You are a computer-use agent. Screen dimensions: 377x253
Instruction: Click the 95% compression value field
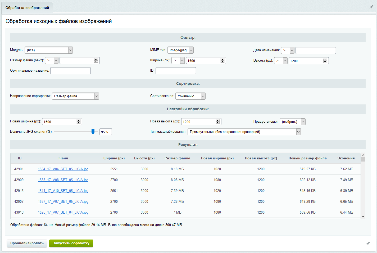pyautogui.click(x=106, y=132)
